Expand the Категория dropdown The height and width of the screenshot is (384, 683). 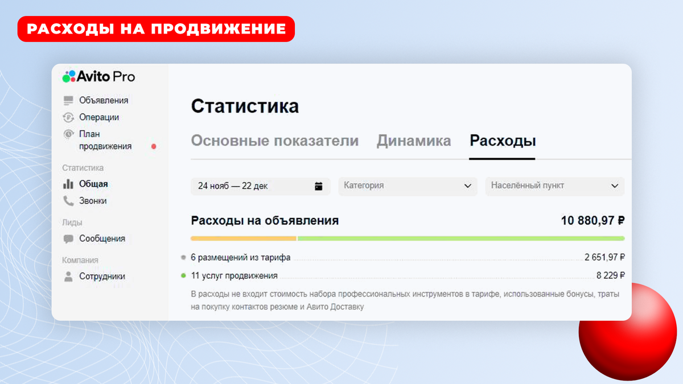tap(408, 186)
